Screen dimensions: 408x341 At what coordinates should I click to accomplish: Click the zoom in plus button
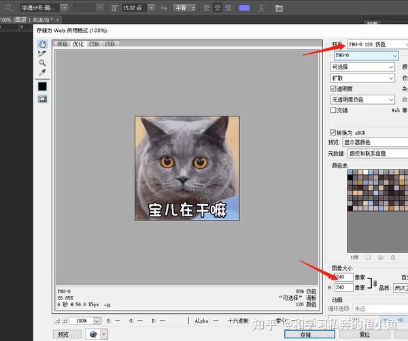tap(65, 321)
